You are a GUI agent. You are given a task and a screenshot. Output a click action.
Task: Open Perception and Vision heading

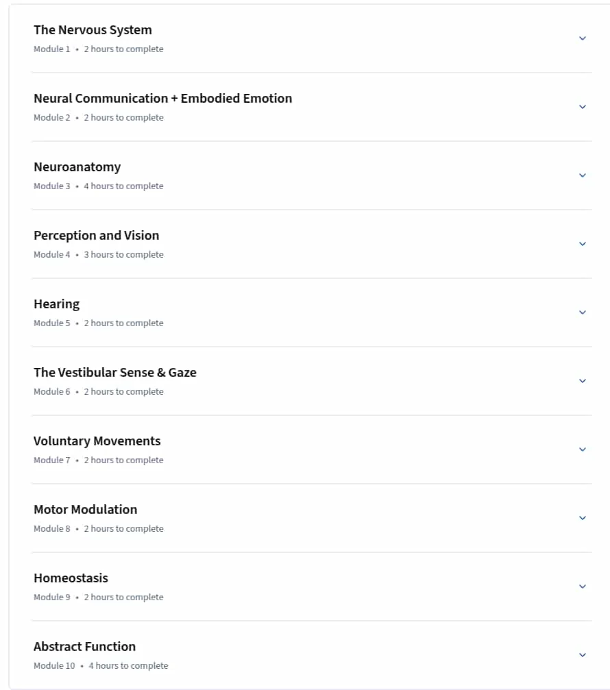(97, 236)
